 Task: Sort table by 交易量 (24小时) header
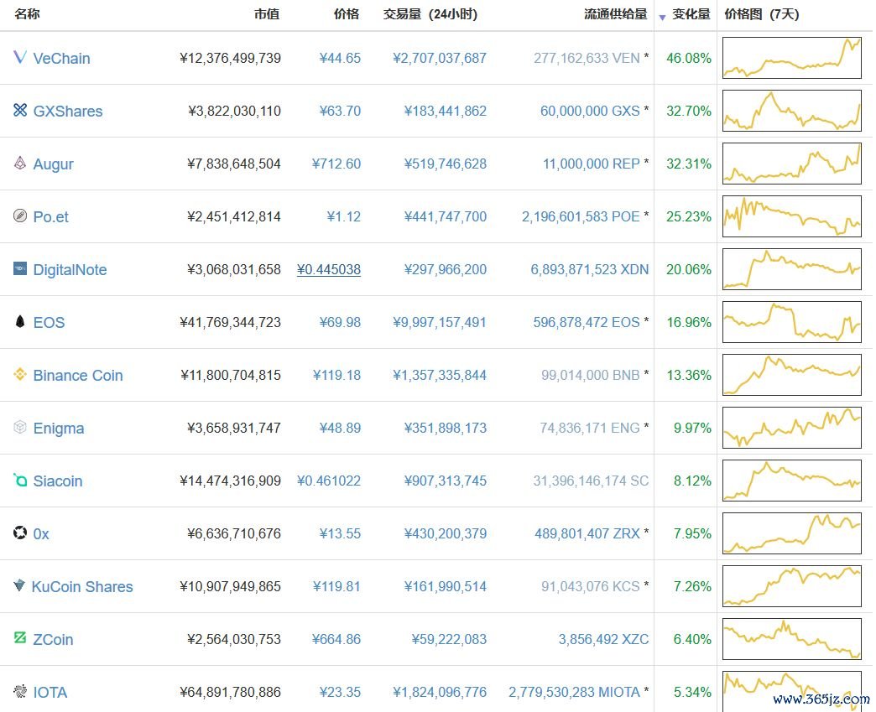430,14
